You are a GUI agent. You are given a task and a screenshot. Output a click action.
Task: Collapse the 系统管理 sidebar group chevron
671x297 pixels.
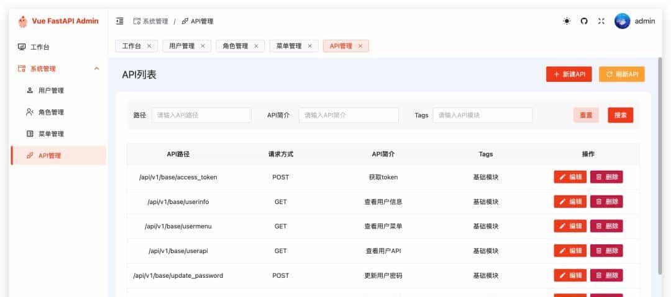97,69
